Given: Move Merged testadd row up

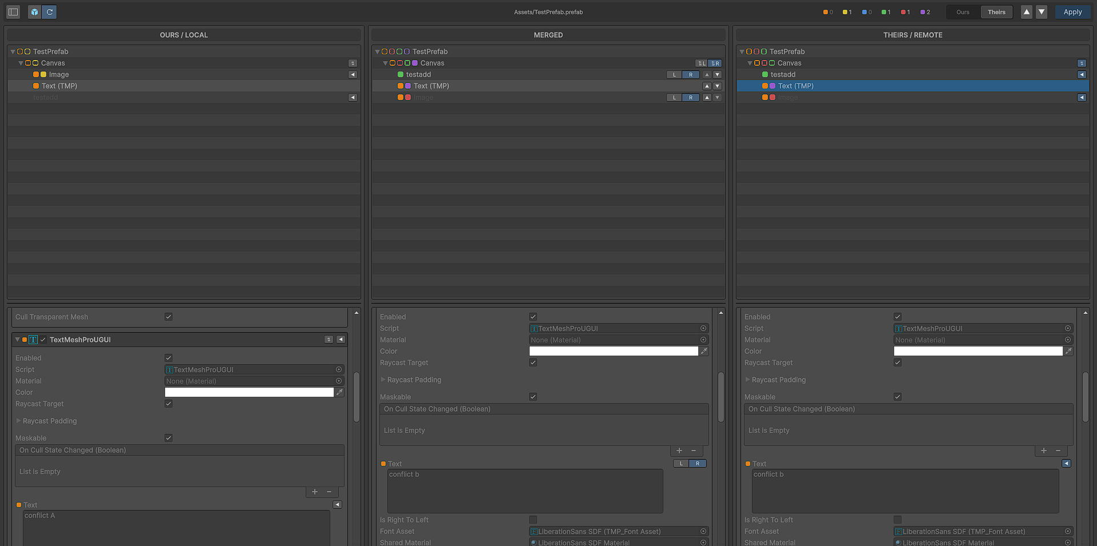Looking at the screenshot, I should [x=707, y=75].
